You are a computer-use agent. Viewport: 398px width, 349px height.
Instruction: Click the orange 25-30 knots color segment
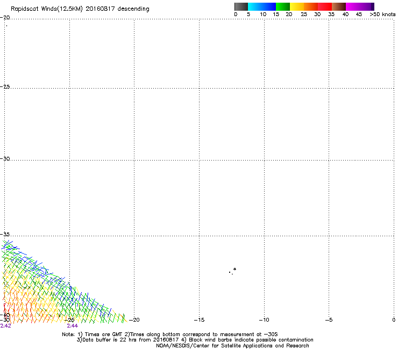311,6
